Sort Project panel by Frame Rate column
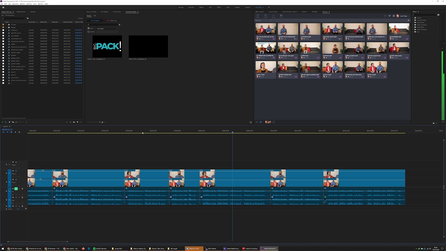Image resolution: width=446 pixels, height=251 pixels. (33, 22)
